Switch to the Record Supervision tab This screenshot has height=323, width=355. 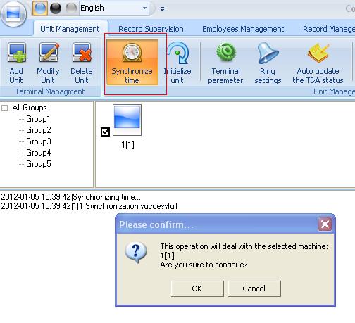(x=151, y=29)
